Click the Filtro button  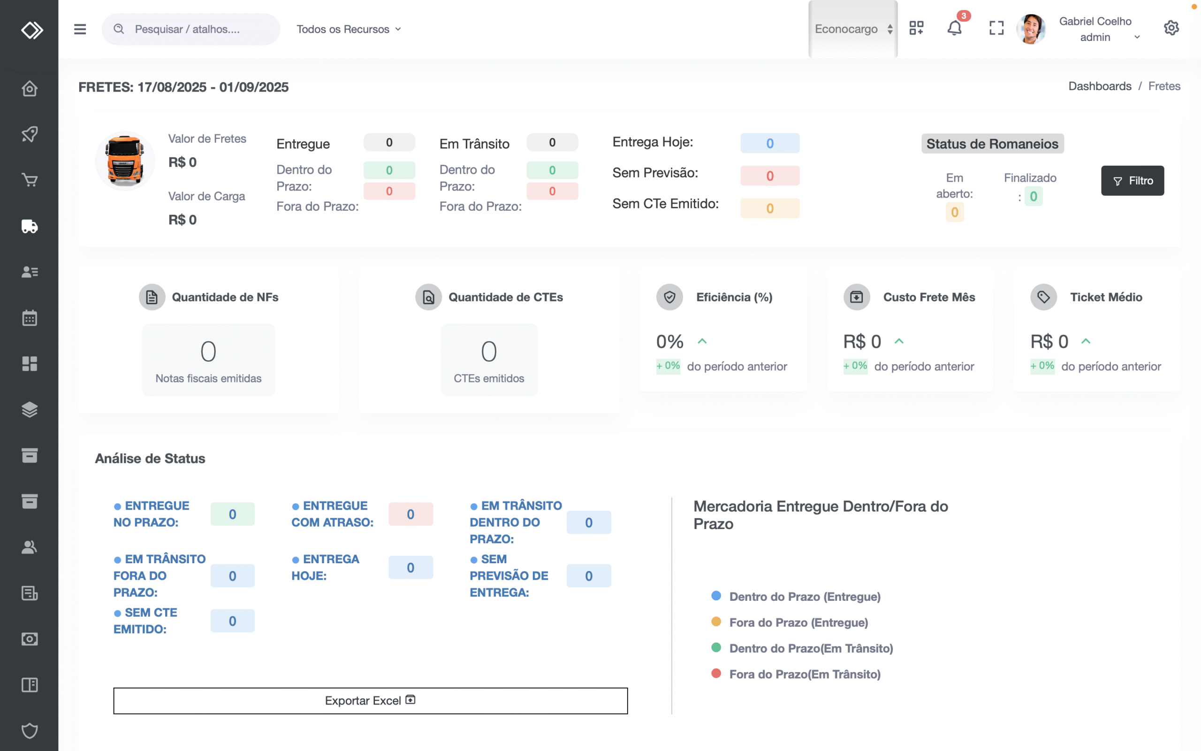click(1132, 181)
